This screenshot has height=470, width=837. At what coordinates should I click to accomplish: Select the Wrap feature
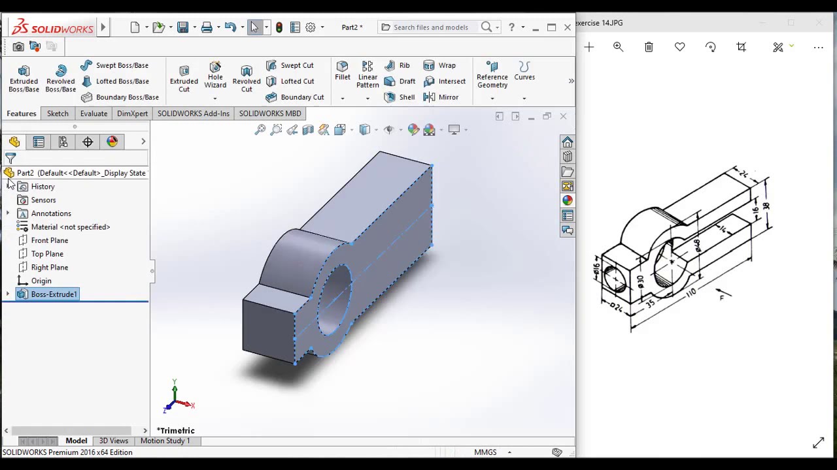[439, 65]
